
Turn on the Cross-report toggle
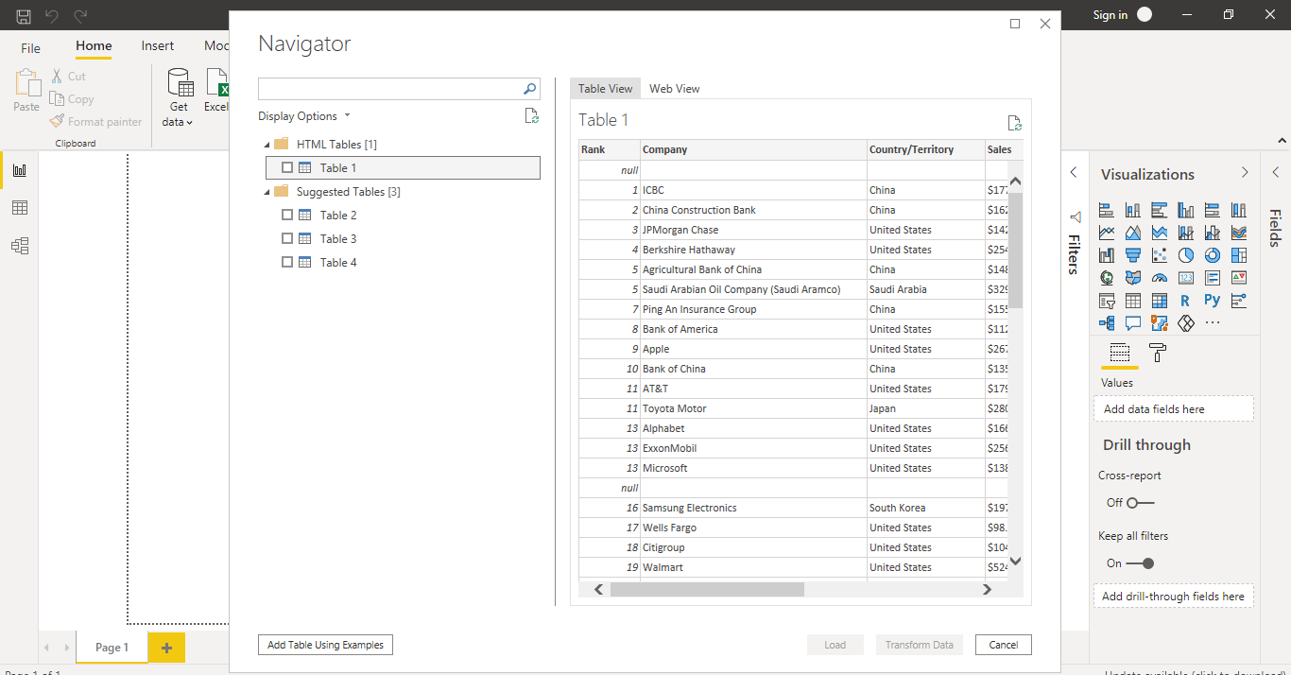pos(1141,503)
